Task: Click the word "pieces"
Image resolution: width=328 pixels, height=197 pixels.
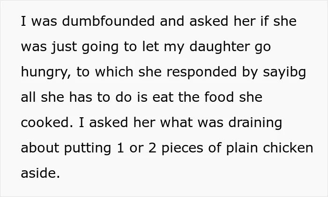Action: tap(182, 149)
